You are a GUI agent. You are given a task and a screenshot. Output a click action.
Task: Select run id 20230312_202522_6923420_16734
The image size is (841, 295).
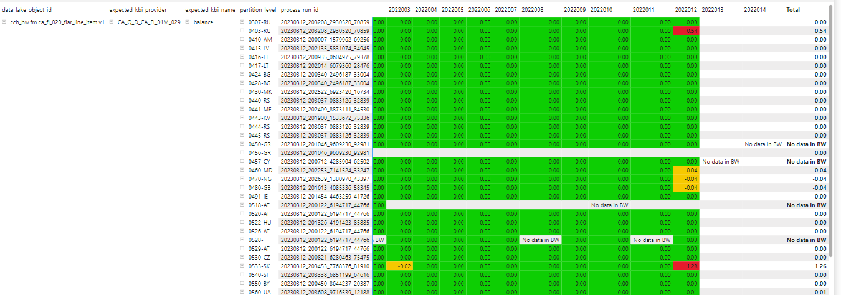325,91
